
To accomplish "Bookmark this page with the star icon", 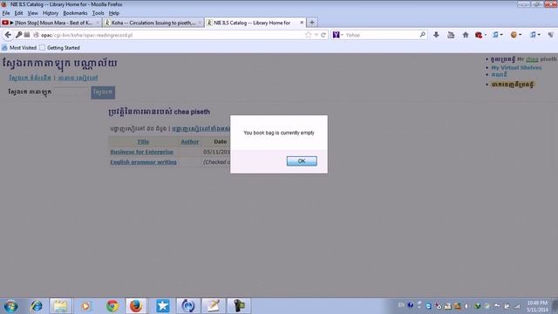I will (308, 35).
